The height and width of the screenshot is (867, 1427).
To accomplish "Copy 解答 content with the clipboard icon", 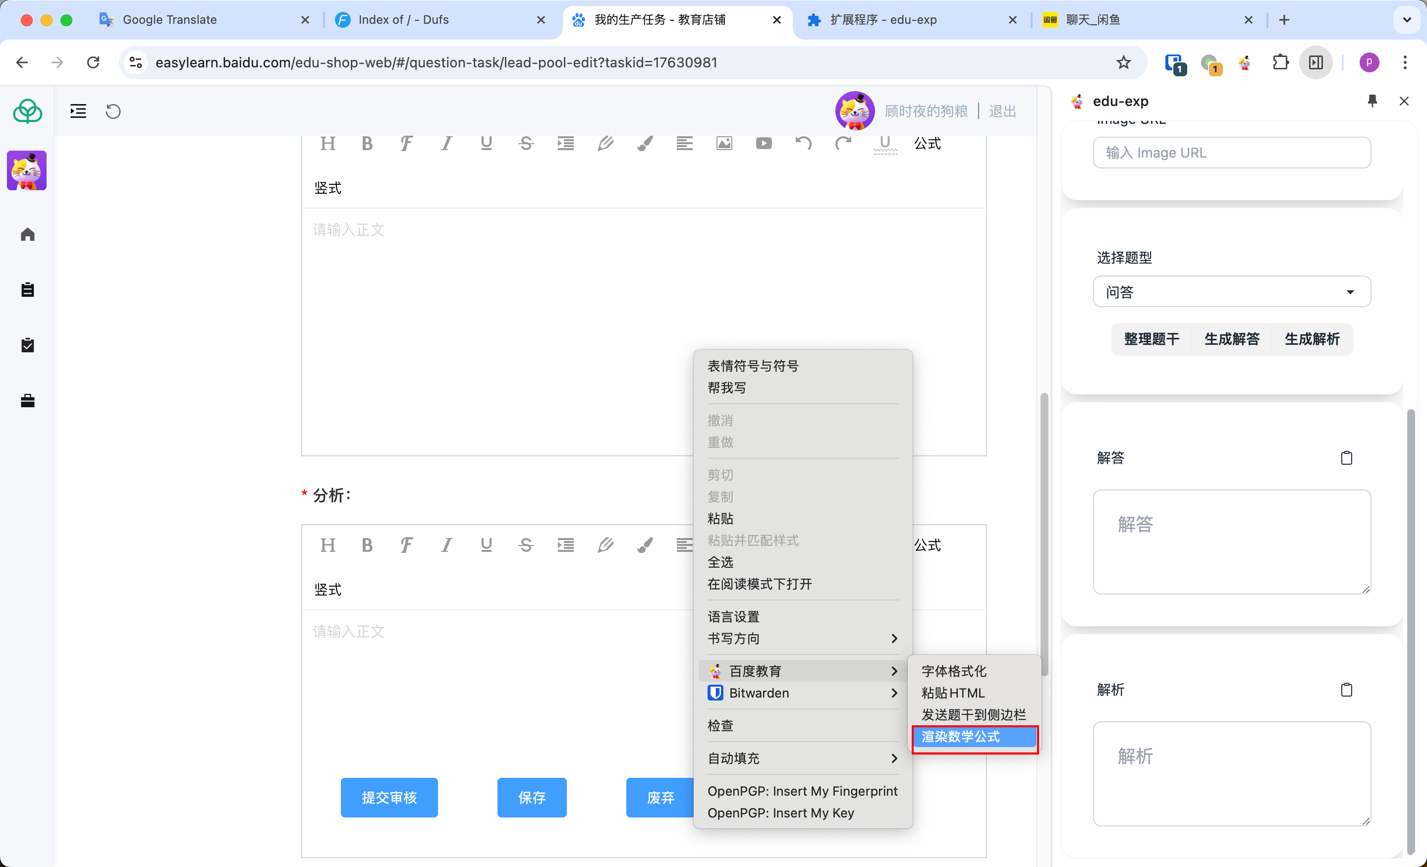I will [x=1347, y=458].
